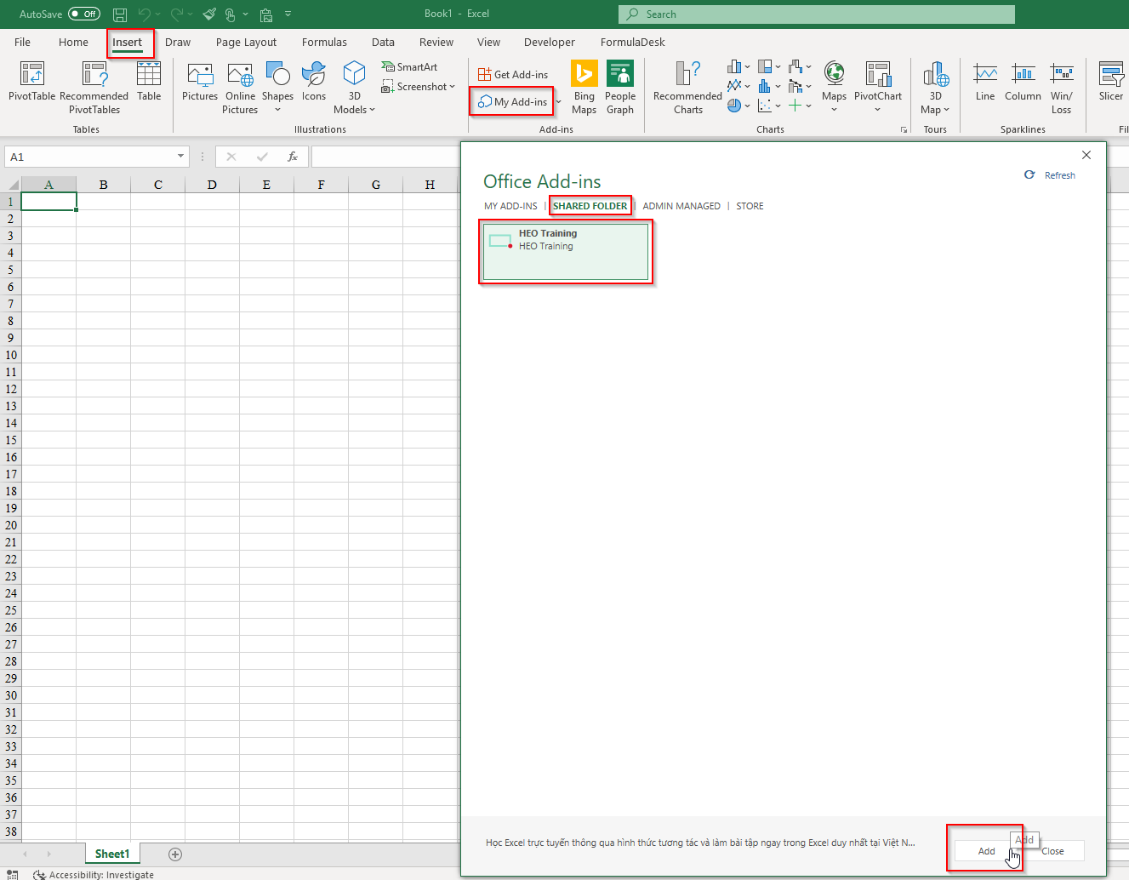Click the Insert Function fx icon
The width and height of the screenshot is (1129, 880).
click(292, 157)
